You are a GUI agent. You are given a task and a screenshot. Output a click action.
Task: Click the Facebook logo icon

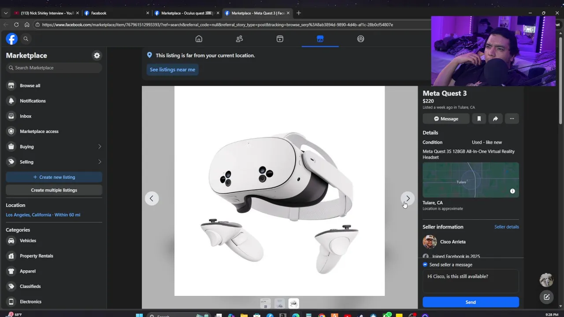pos(11,39)
